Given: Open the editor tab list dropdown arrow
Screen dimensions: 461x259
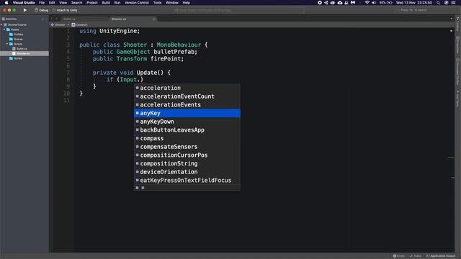Looking at the screenshot, I should (x=452, y=19).
